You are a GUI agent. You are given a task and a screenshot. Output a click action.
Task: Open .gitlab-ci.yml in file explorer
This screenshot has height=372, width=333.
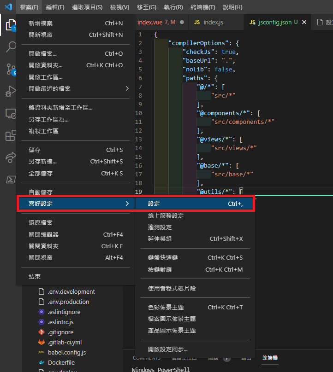tap(65, 342)
